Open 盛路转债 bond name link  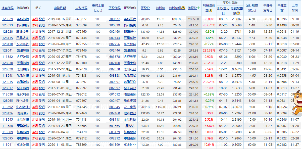[x=23, y=51]
